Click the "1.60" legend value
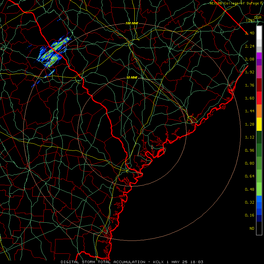 tap(250, 98)
